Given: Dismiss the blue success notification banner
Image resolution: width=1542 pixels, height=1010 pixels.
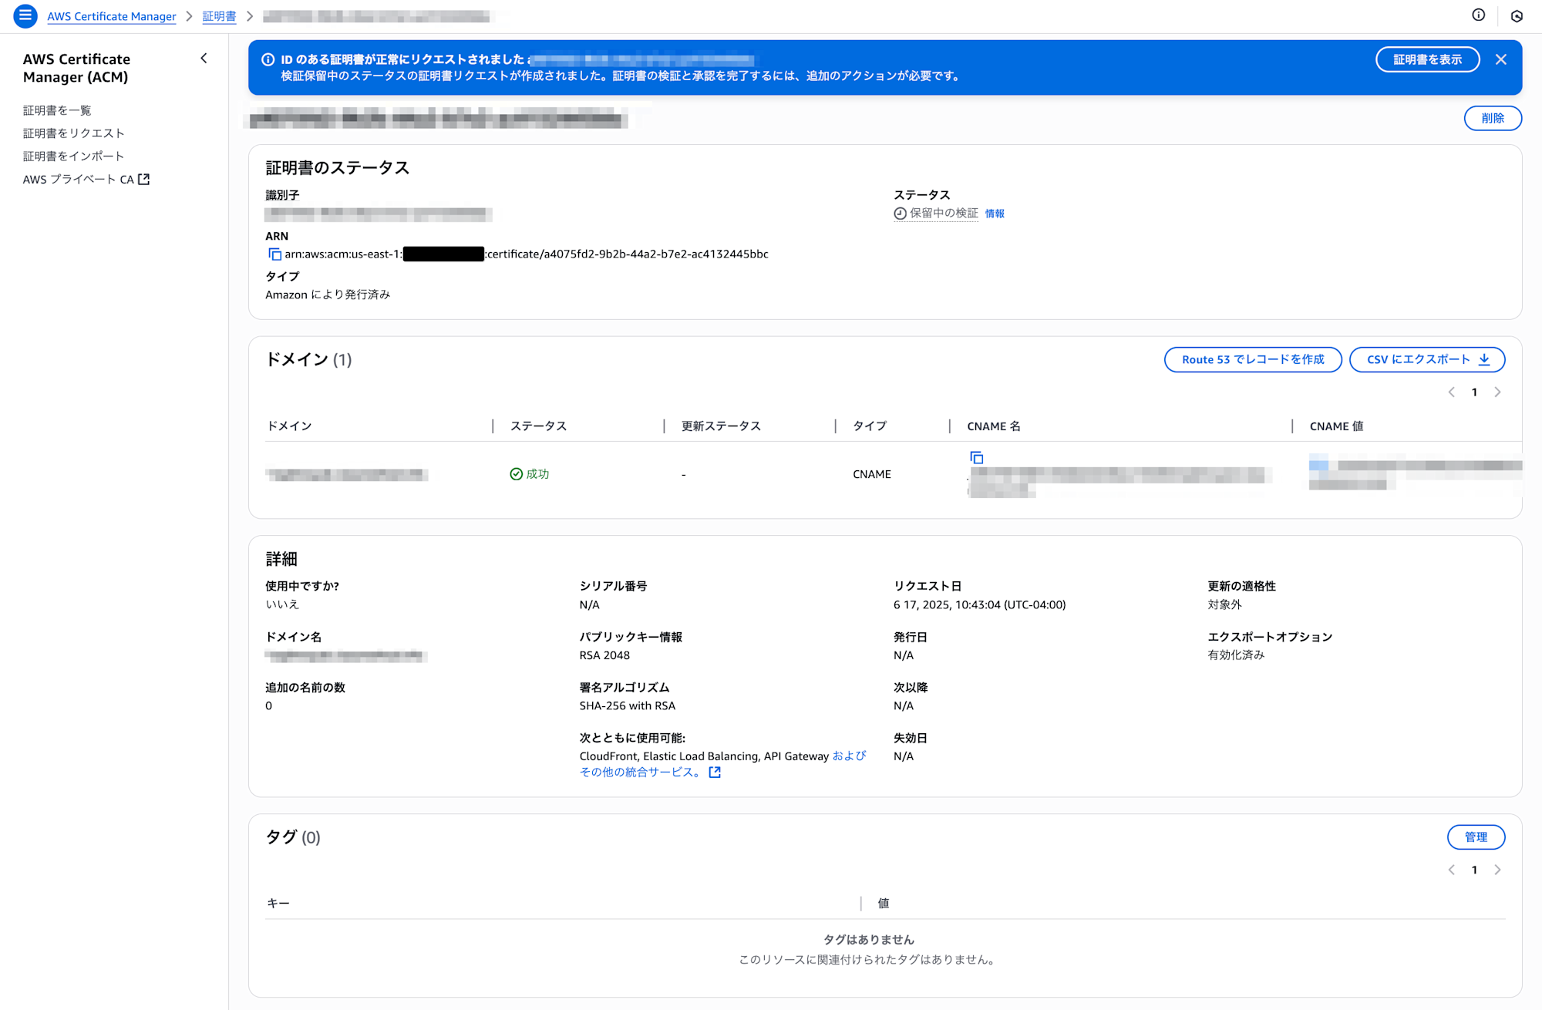Looking at the screenshot, I should (1500, 59).
